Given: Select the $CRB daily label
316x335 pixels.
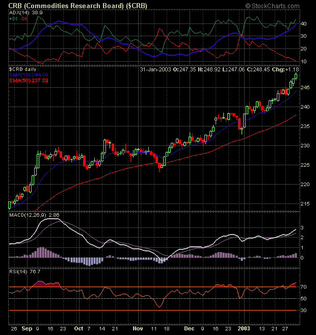Looking at the screenshot, I should 22,69.
